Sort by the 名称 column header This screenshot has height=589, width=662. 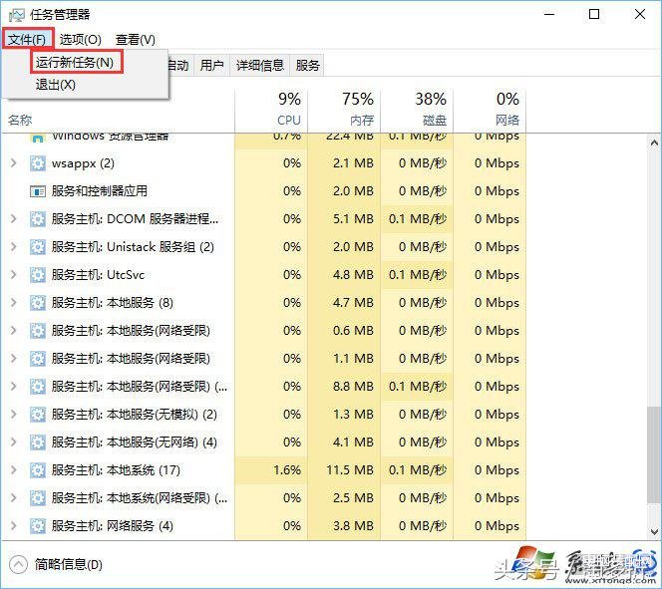coord(20,121)
